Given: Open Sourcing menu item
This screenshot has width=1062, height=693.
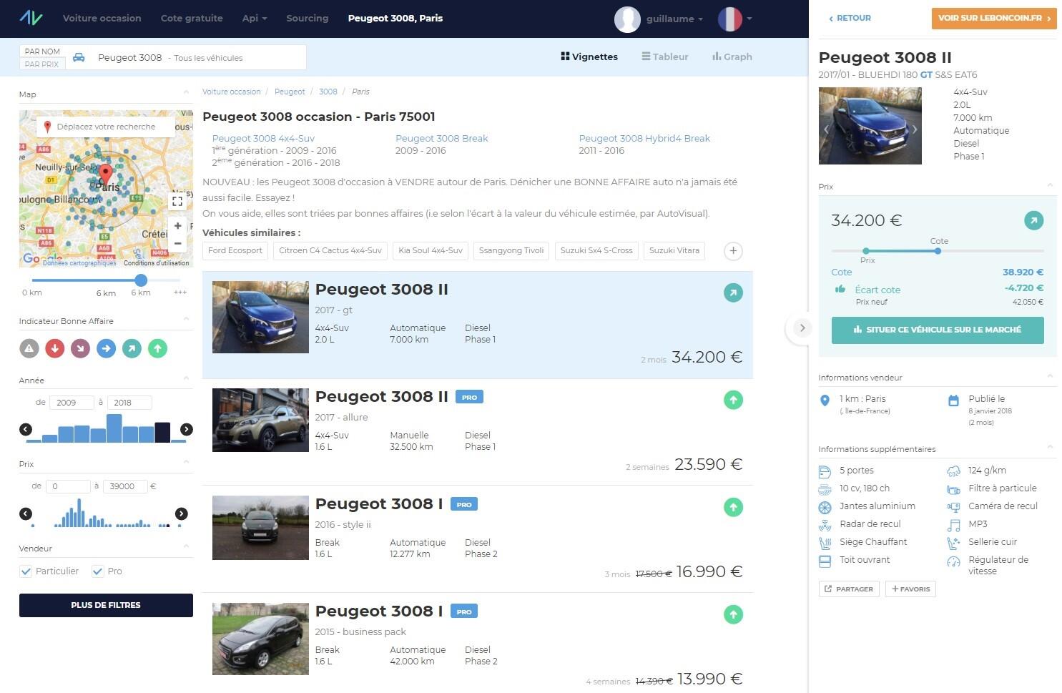Looking at the screenshot, I should tap(308, 18).
